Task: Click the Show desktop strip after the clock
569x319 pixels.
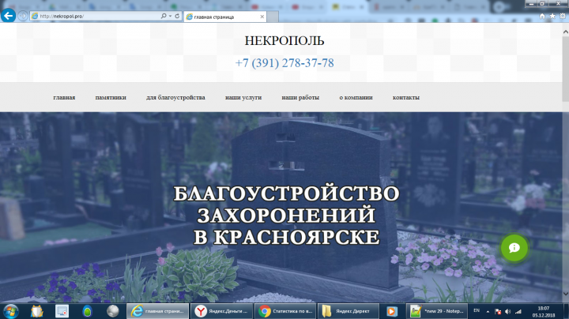Action: (x=566, y=311)
